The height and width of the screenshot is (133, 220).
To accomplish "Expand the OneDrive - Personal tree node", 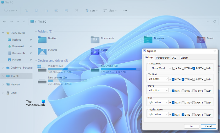I will pos(3,68).
